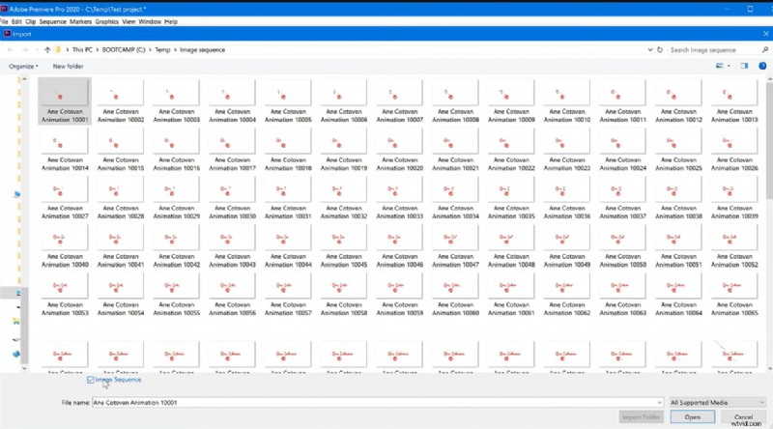Click the folder icon in address bar
This screenshot has width=773, height=429.
click(60, 49)
